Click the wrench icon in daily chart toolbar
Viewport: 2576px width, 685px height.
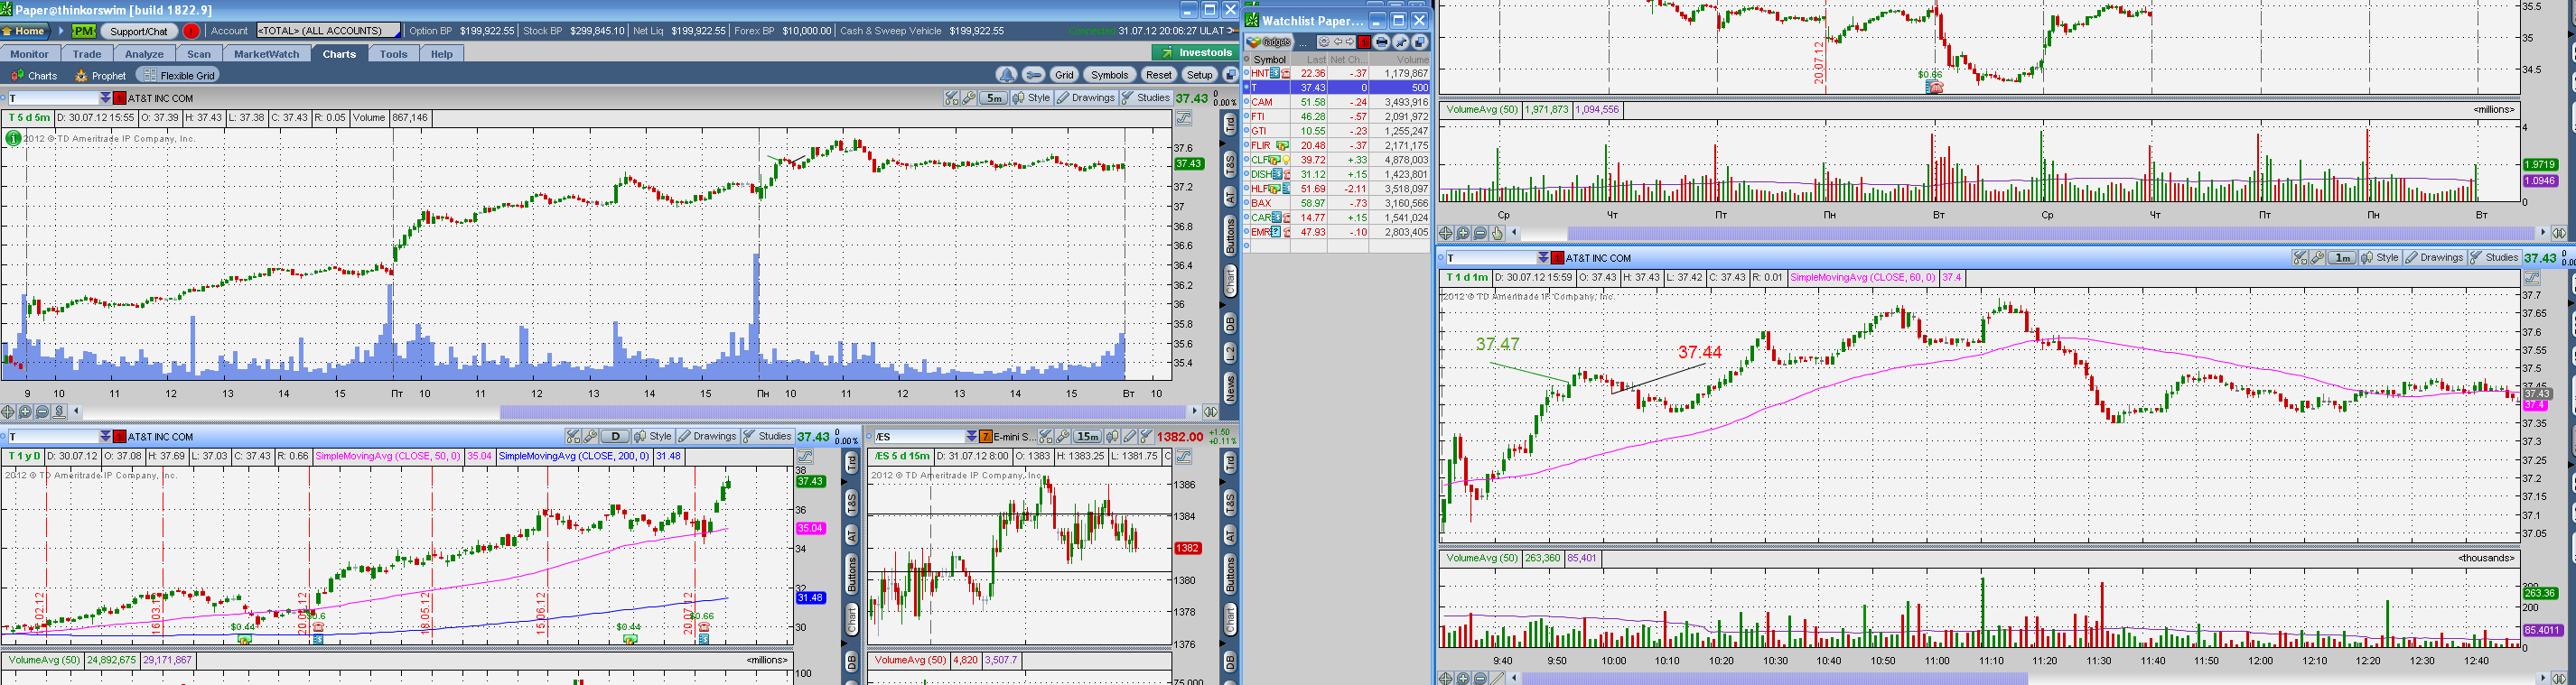coord(591,437)
